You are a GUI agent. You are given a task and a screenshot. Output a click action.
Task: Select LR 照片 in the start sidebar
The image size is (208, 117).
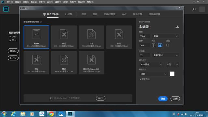coord(13,40)
